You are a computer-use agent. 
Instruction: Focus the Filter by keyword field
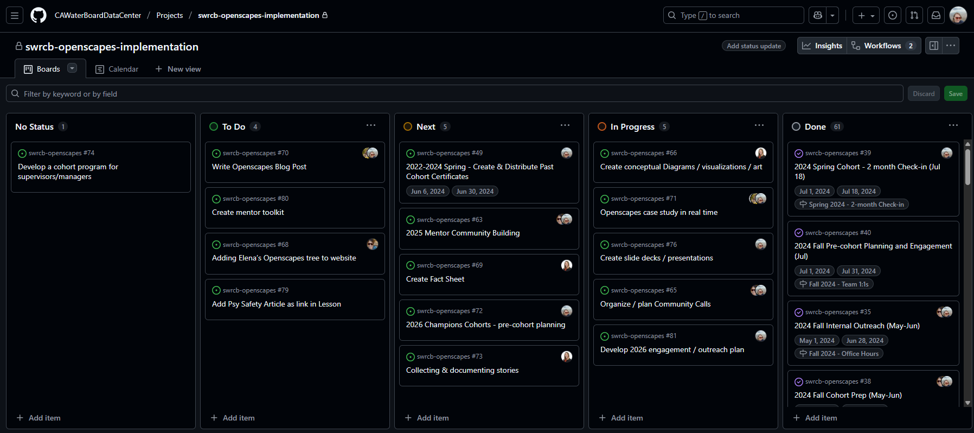click(454, 94)
